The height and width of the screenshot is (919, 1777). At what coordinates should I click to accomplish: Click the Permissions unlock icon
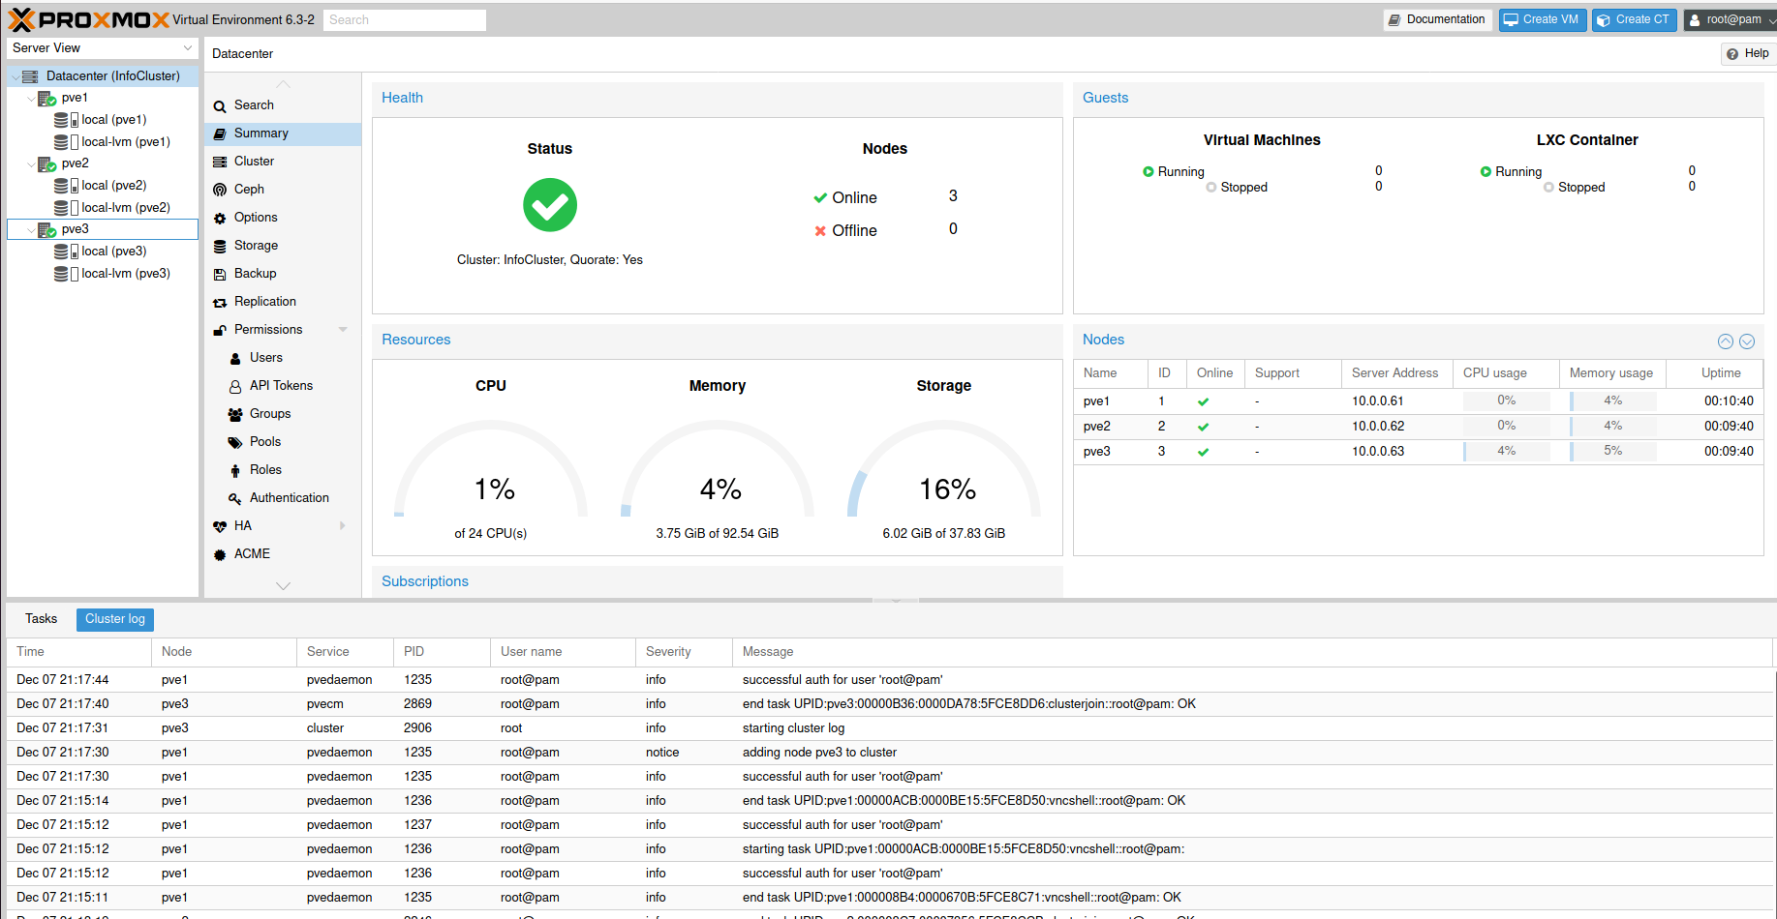click(x=220, y=331)
